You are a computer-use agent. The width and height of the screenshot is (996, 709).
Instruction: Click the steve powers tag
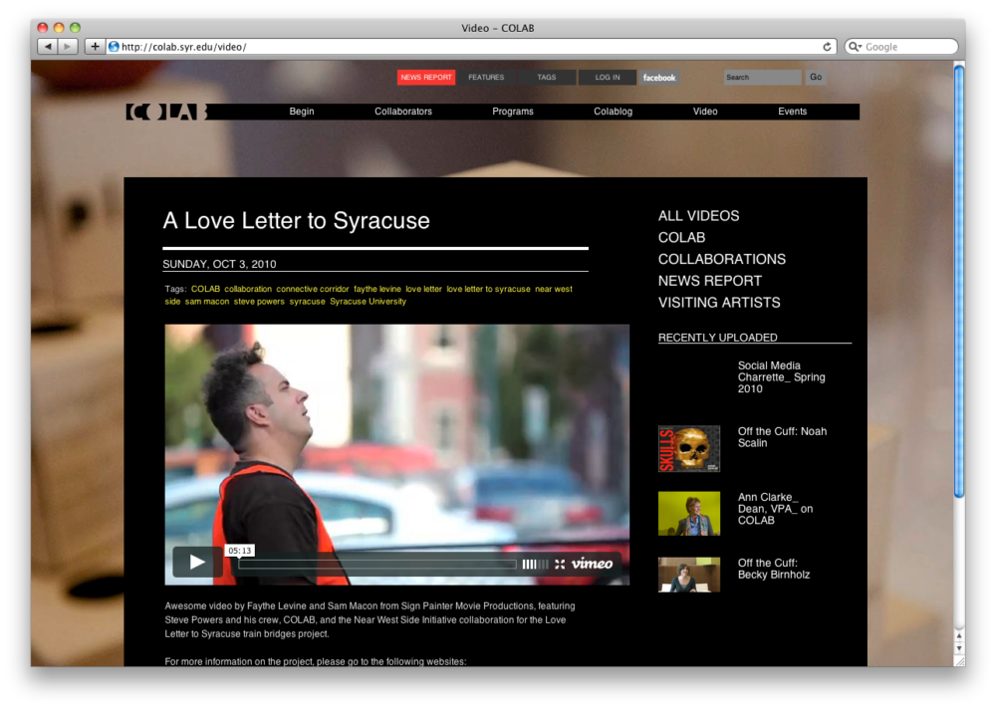pos(259,302)
